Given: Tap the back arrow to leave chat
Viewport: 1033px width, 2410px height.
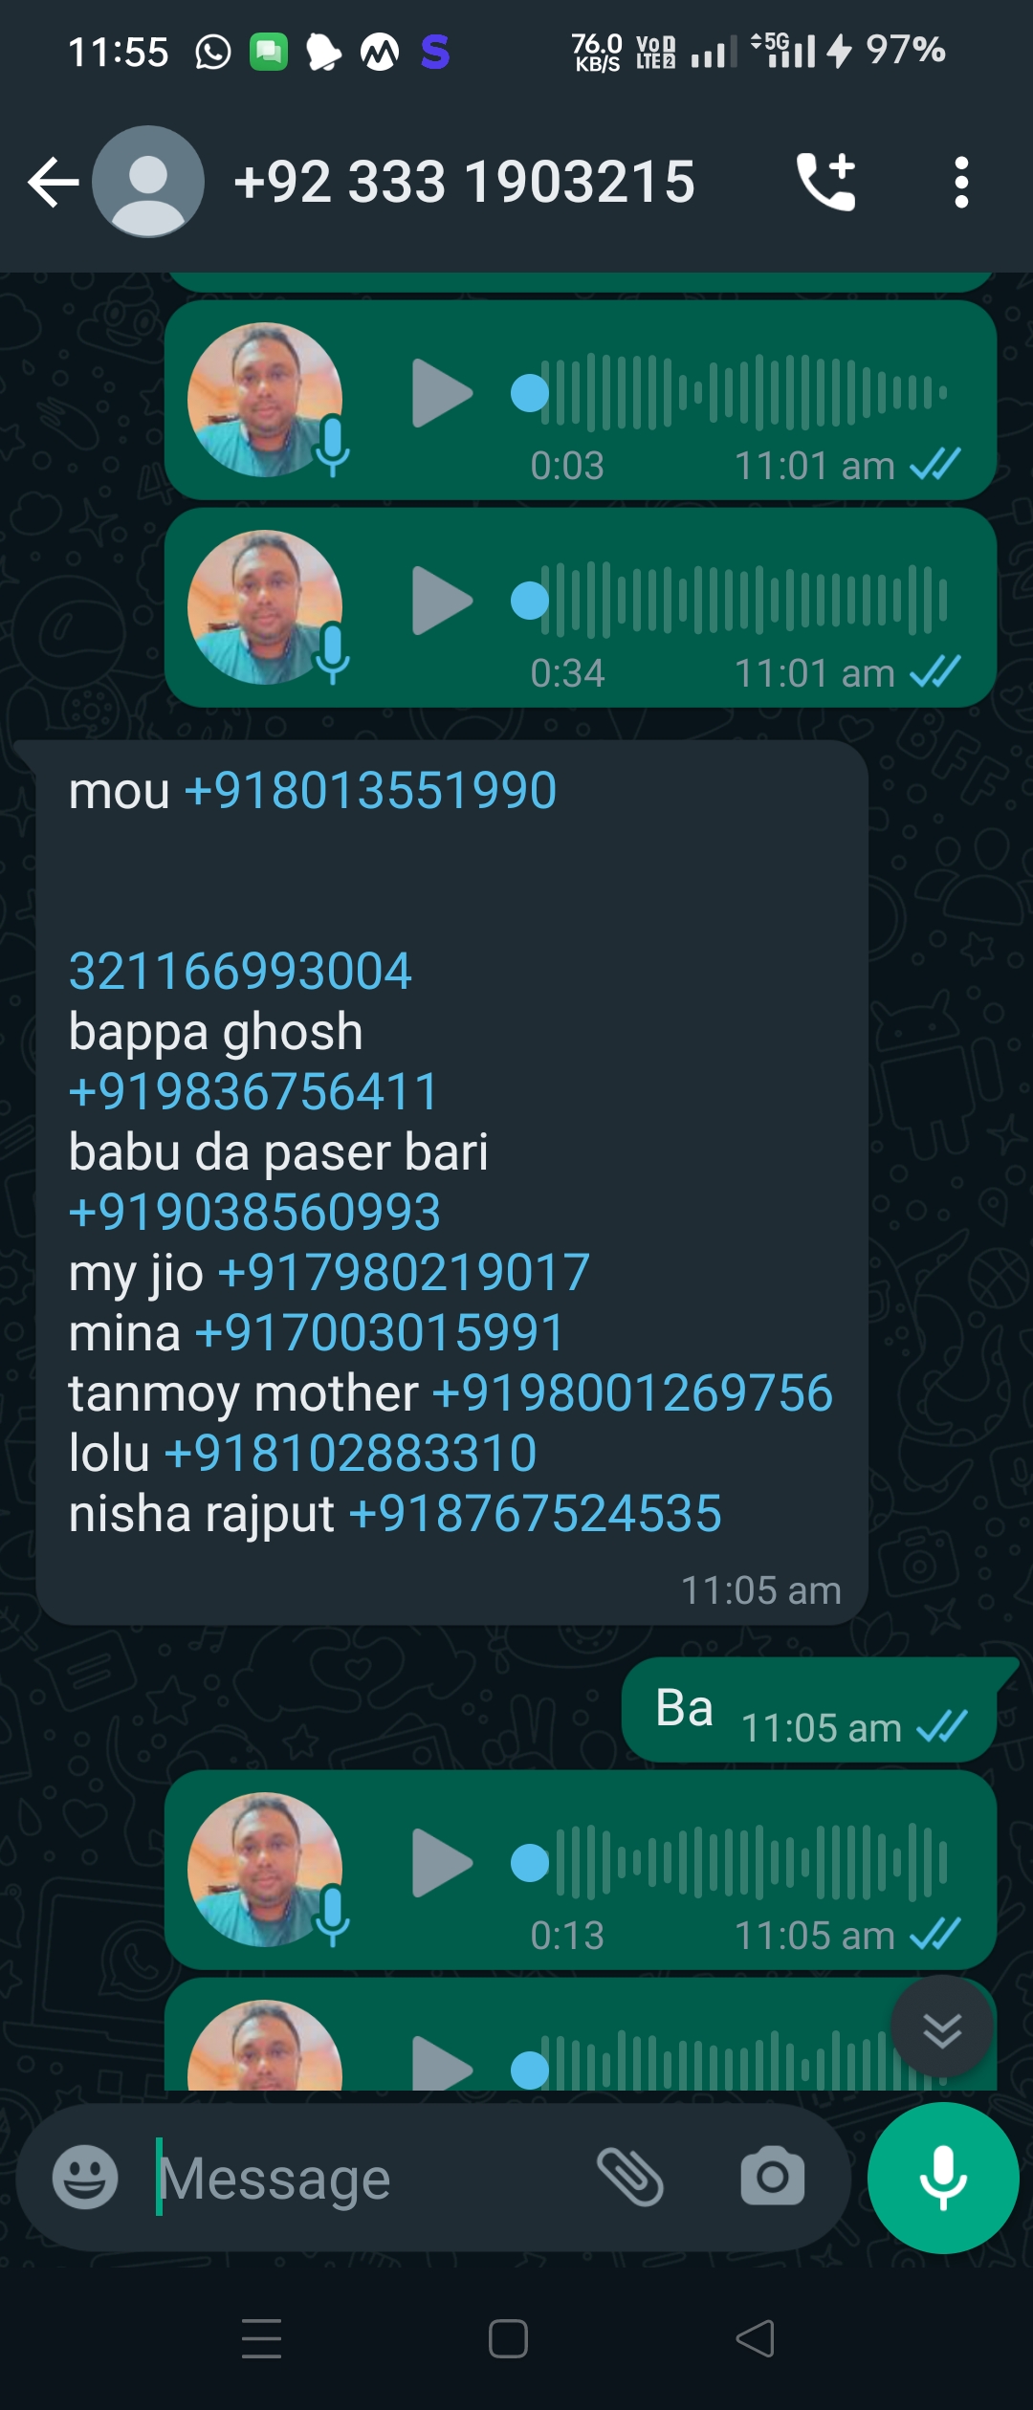Looking at the screenshot, I should 53,182.
